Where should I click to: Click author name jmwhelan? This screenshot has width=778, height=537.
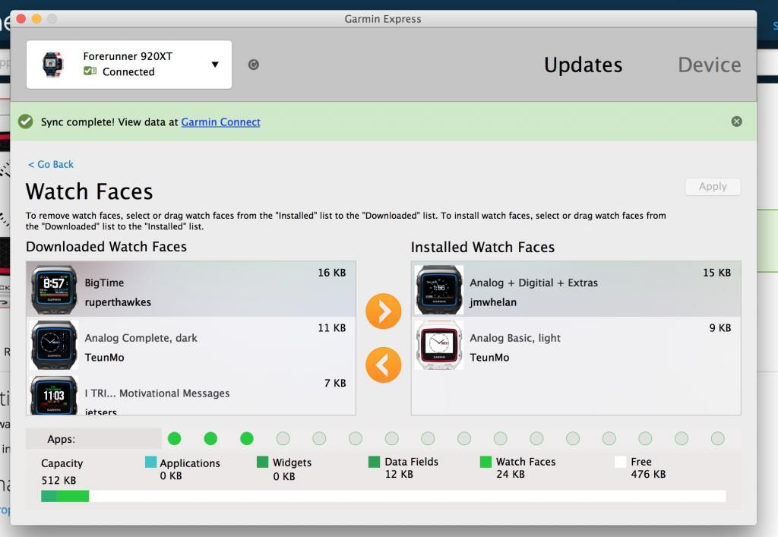click(x=492, y=302)
